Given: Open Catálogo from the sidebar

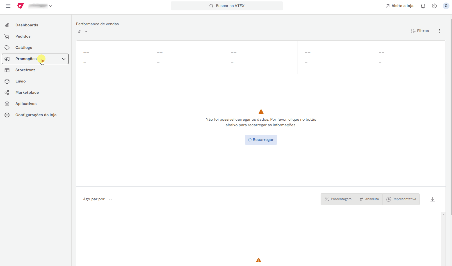Looking at the screenshot, I should pos(24,47).
